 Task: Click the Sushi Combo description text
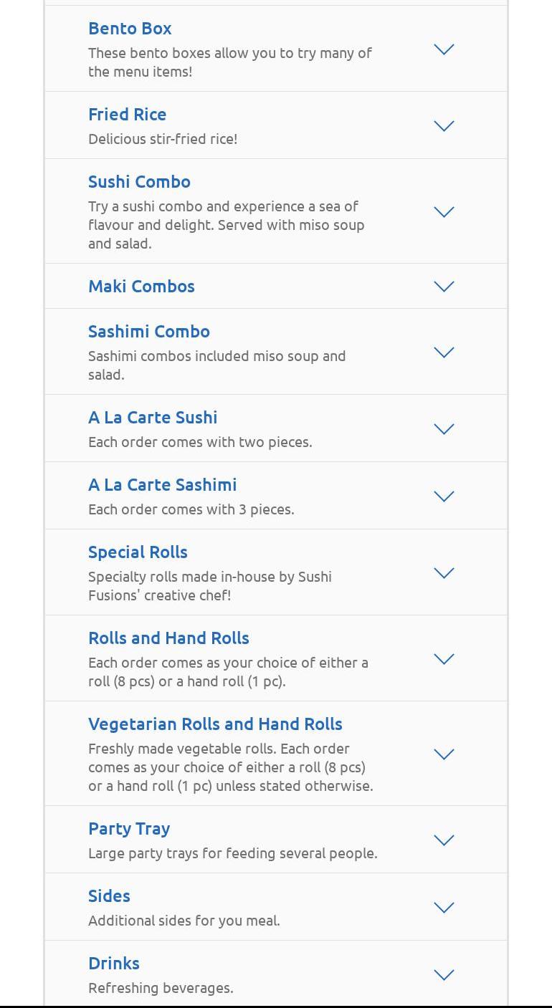(226, 225)
